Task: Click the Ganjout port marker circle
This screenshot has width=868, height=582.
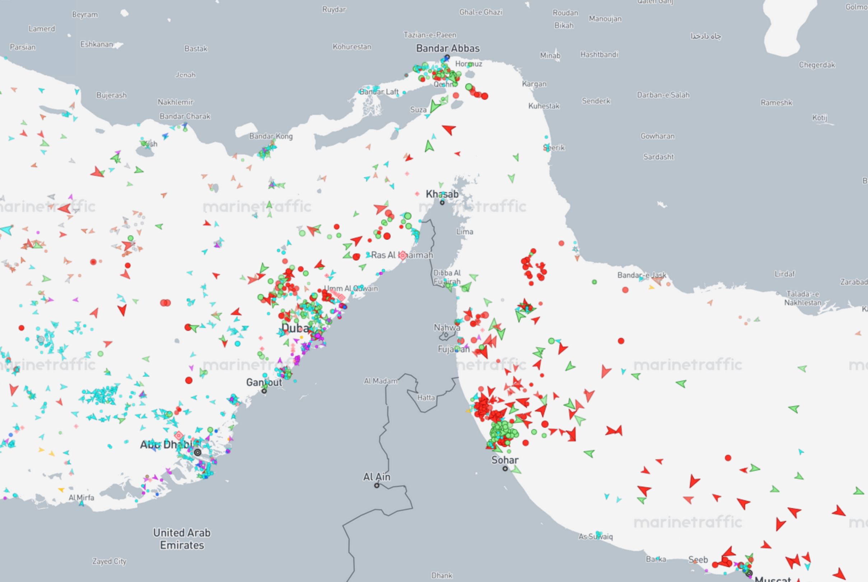Action: click(x=264, y=391)
